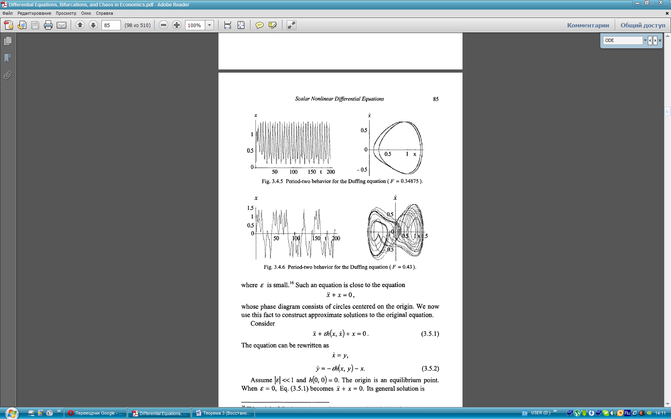Click the USER (D:) toolbar label
671x419 pixels.
[541, 413]
